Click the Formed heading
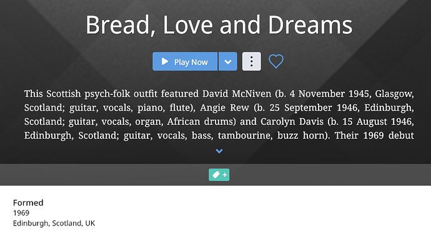Image resolution: width=431 pixels, height=233 pixels. (x=28, y=203)
